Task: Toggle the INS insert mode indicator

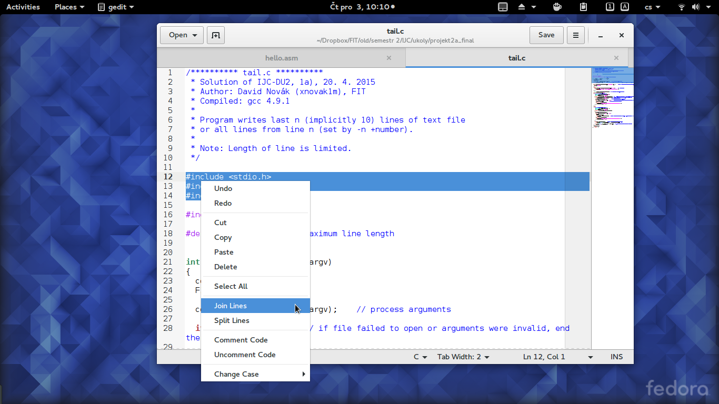Action: coord(616,357)
